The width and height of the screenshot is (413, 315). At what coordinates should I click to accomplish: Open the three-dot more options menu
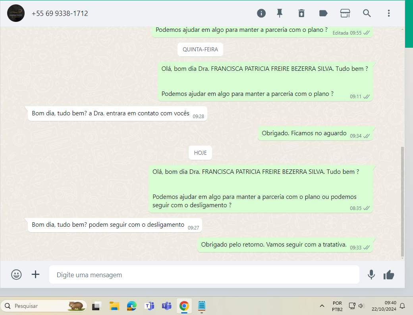pyautogui.click(x=389, y=13)
